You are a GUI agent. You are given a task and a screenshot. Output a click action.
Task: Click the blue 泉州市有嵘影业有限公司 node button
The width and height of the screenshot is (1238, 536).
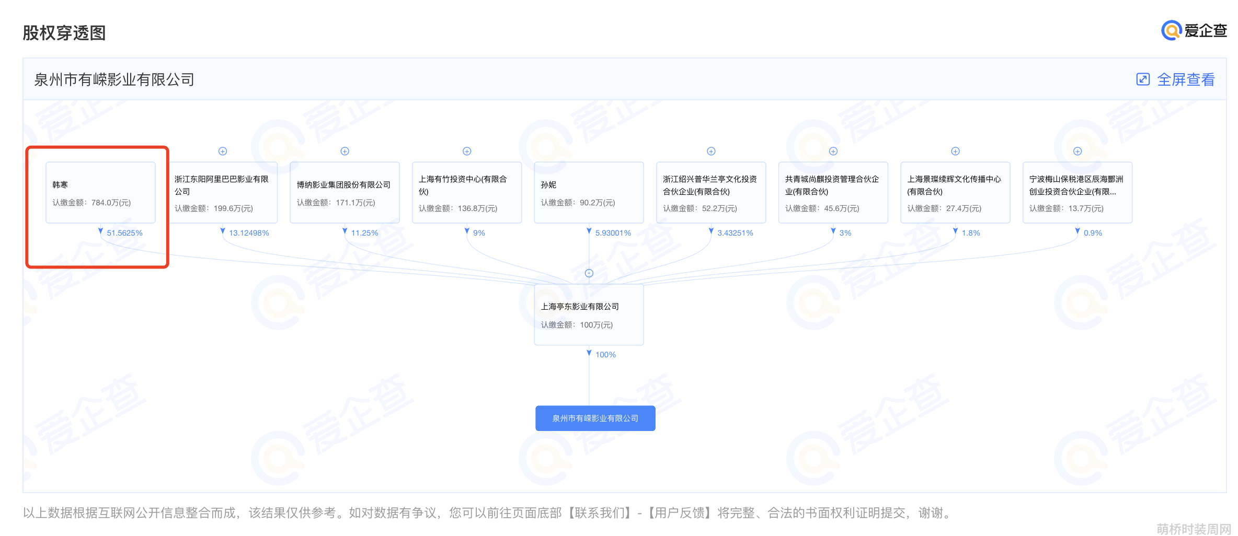595,418
